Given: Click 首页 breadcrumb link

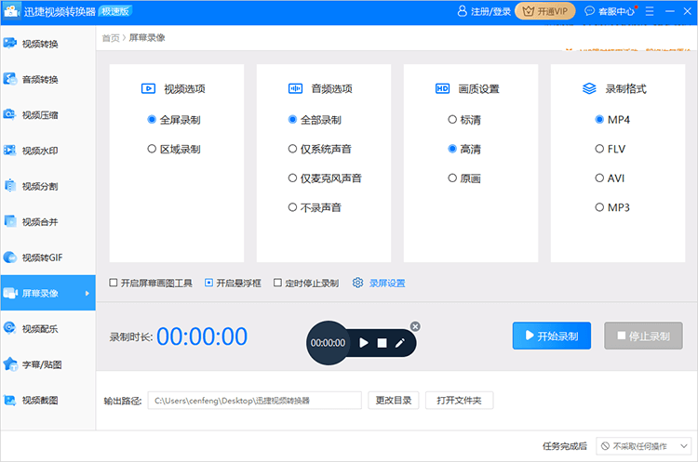Looking at the screenshot, I should click(x=111, y=38).
